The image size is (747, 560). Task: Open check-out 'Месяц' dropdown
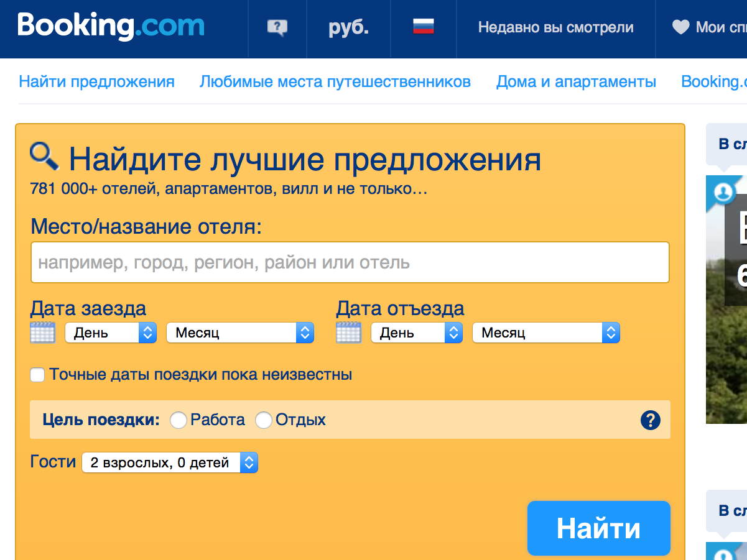546,333
